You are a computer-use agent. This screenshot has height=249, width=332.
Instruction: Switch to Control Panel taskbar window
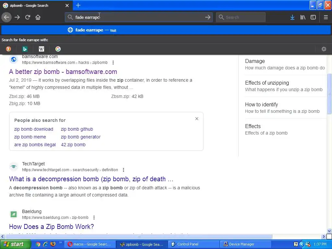click(x=194, y=244)
